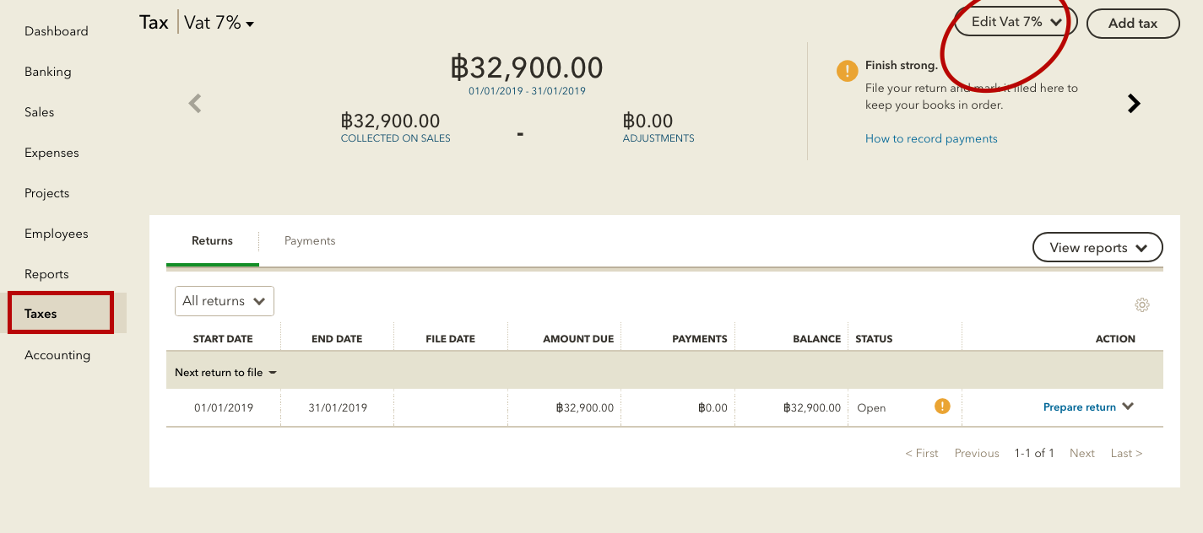The width and height of the screenshot is (1203, 533).
Task: Click the left arrow to view previous tax period
Action: [x=194, y=102]
